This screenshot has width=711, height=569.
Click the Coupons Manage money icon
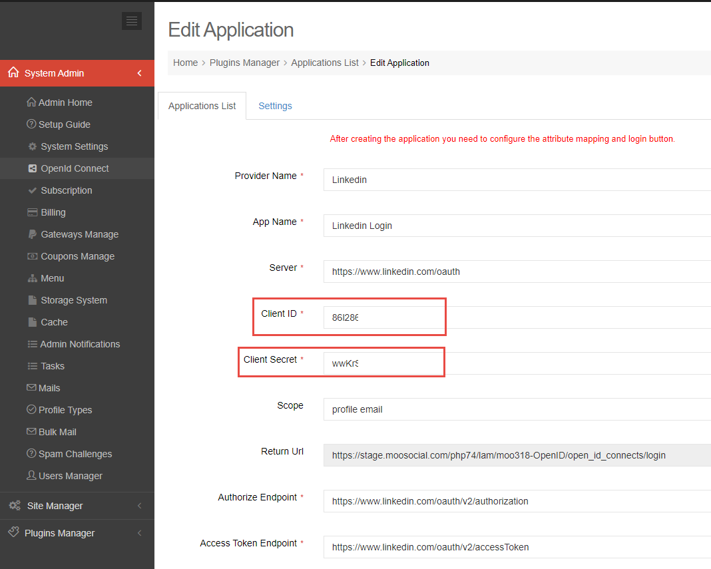(32, 256)
